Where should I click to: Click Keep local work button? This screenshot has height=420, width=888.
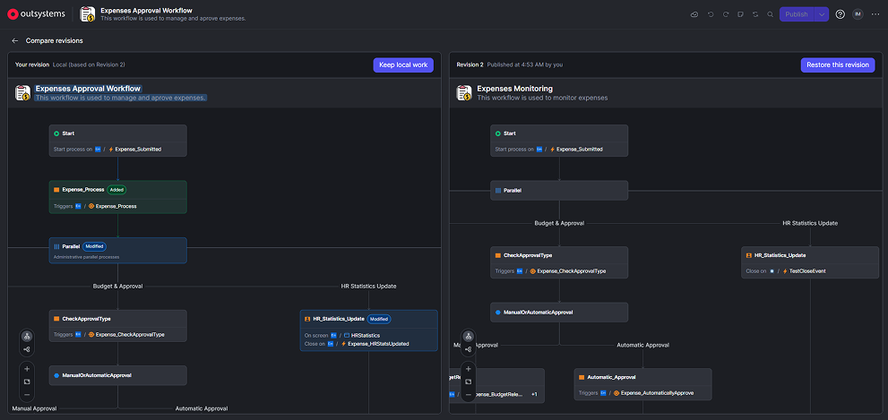tap(403, 64)
